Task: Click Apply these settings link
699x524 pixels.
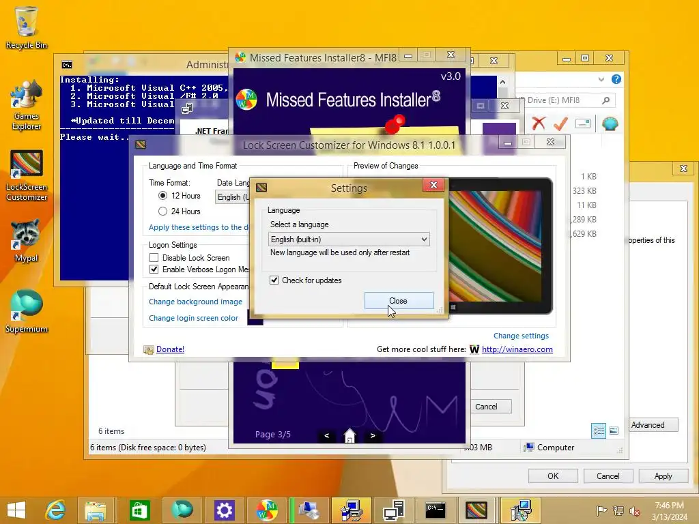Action: [199, 227]
